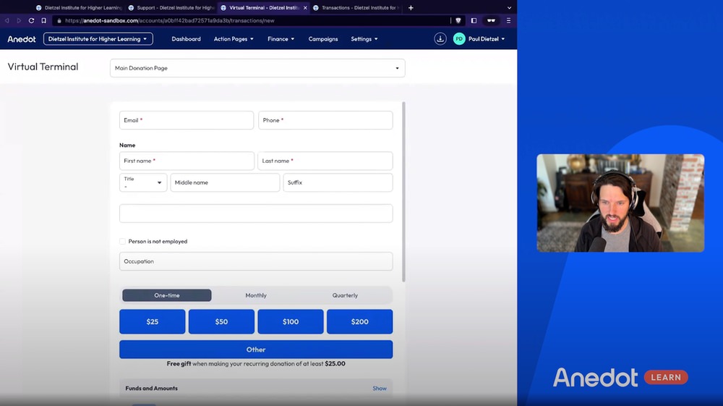Select the Quarterly frequency option

[345, 295]
